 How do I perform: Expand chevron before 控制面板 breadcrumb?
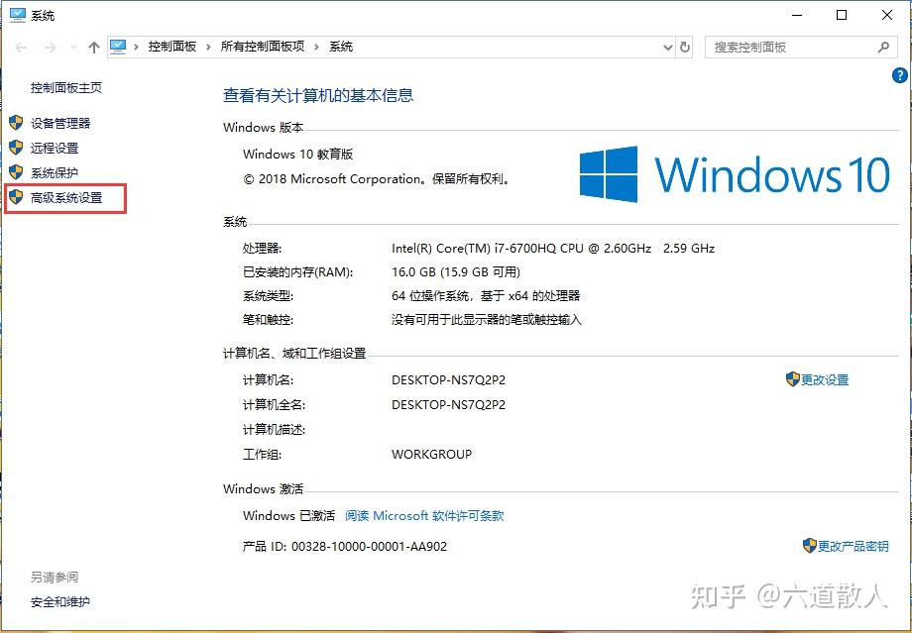[136, 48]
